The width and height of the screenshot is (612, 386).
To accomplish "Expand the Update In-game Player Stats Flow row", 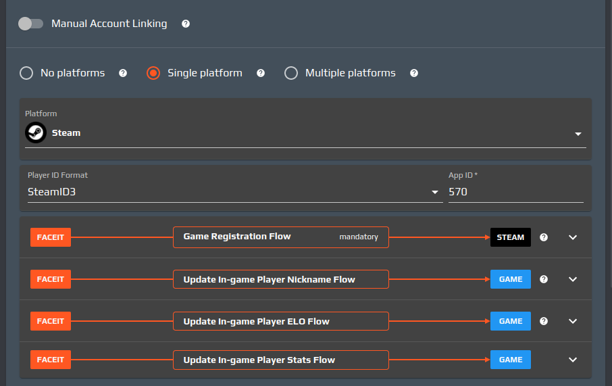I will [x=573, y=360].
